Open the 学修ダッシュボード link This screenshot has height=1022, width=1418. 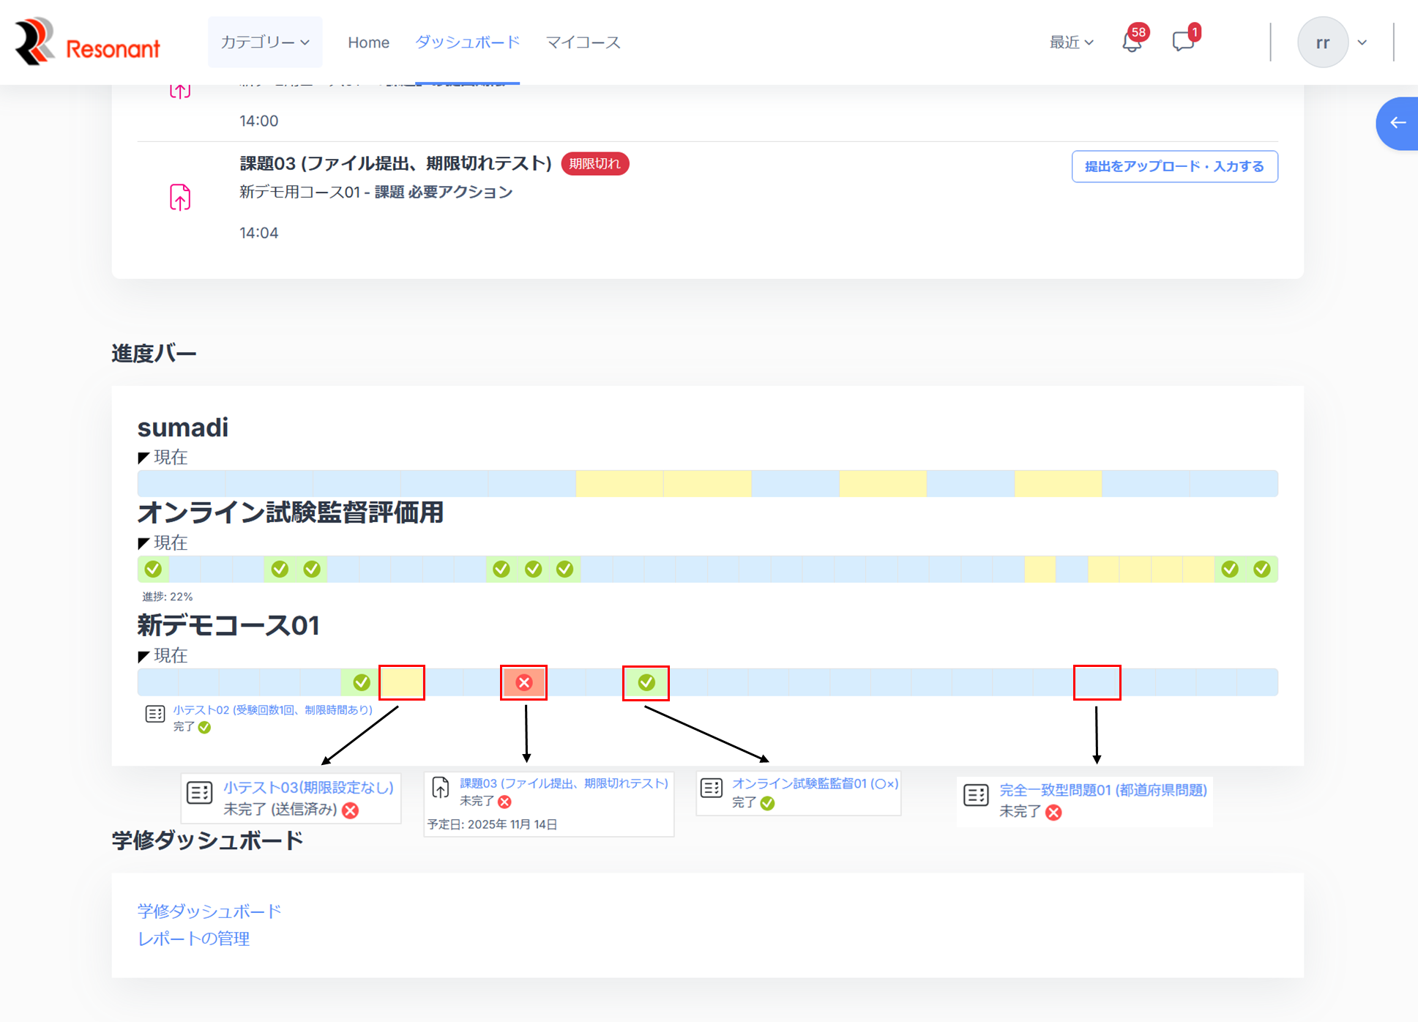209,911
